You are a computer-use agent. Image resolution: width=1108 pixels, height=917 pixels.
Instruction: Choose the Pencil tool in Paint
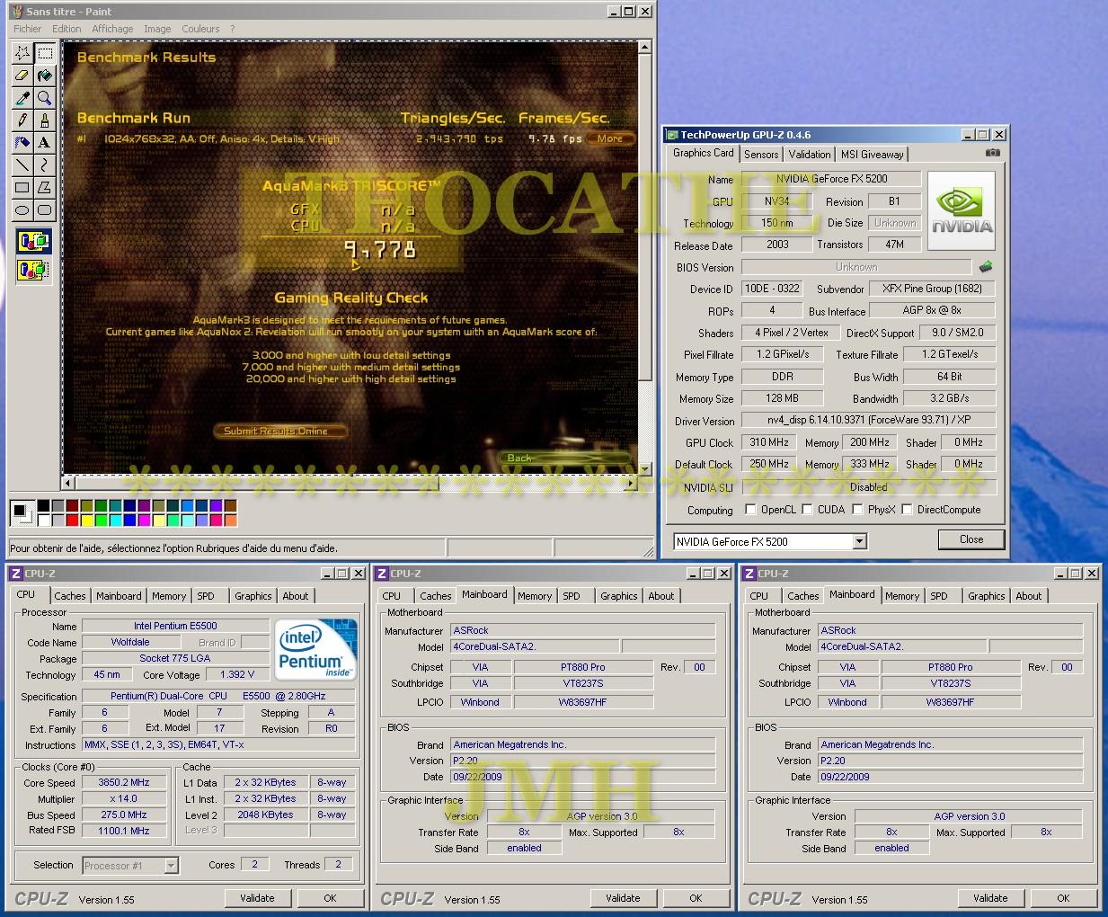point(22,120)
